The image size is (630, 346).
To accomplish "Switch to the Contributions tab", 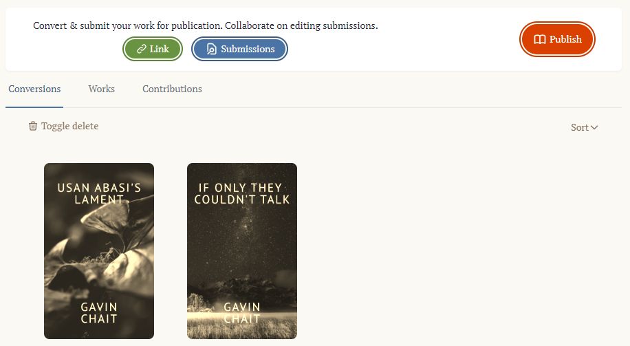I will click(173, 89).
